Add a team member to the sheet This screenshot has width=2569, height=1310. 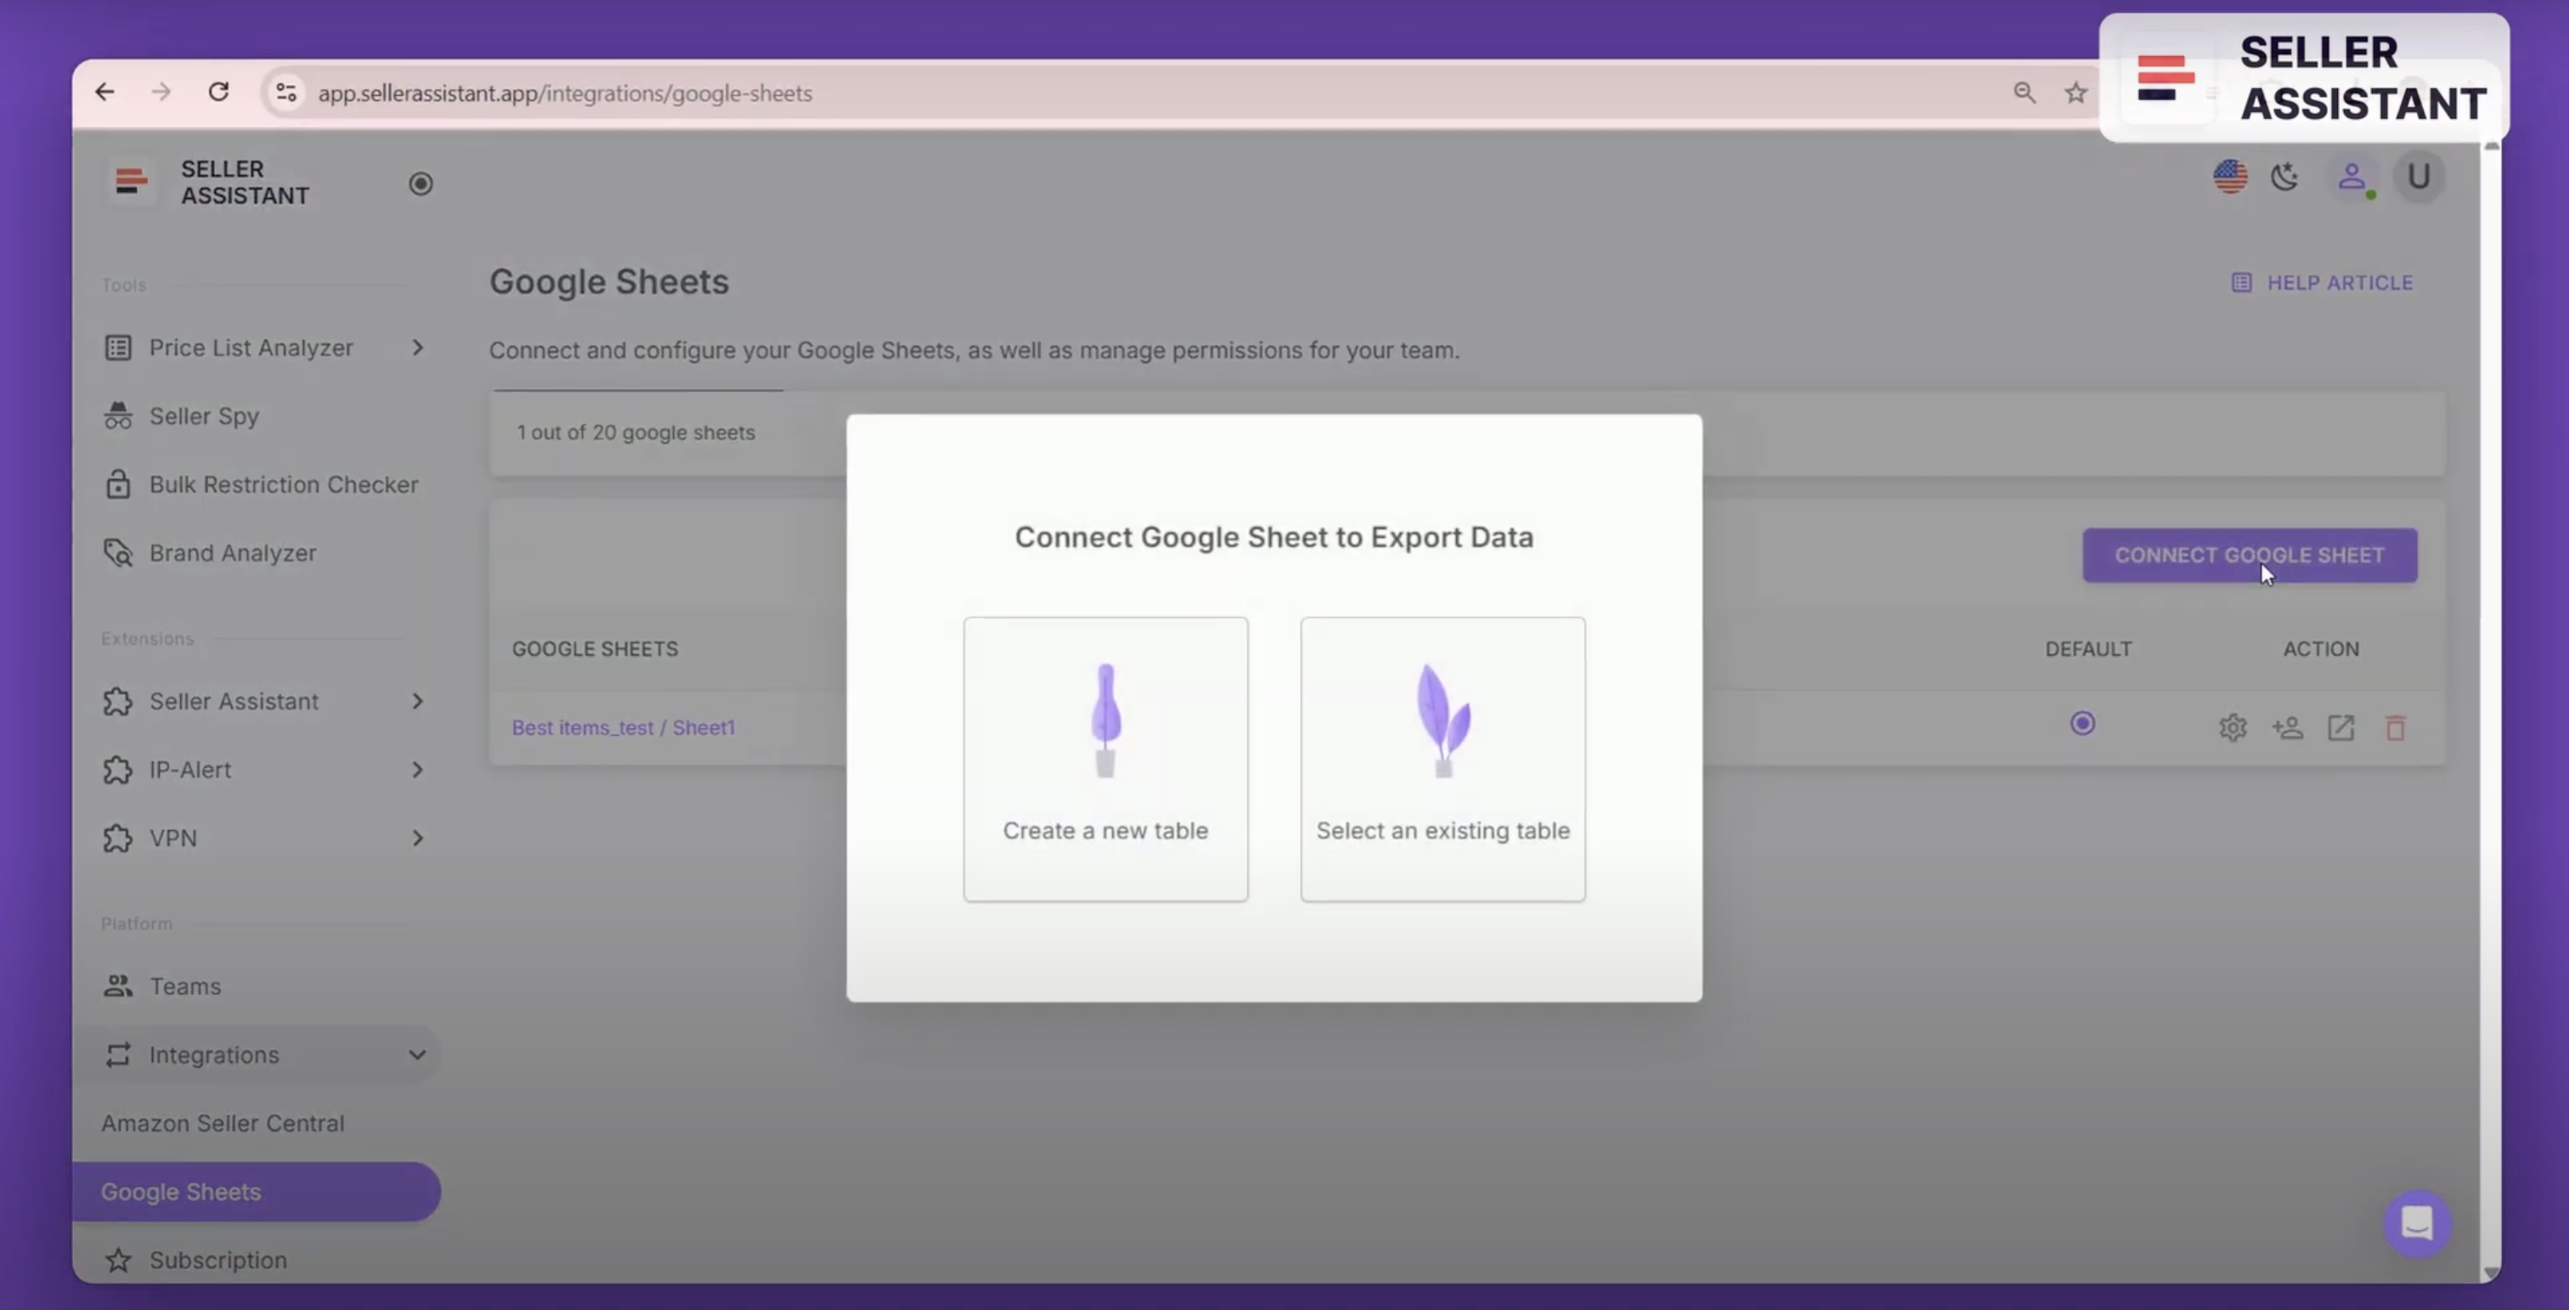click(x=2288, y=726)
